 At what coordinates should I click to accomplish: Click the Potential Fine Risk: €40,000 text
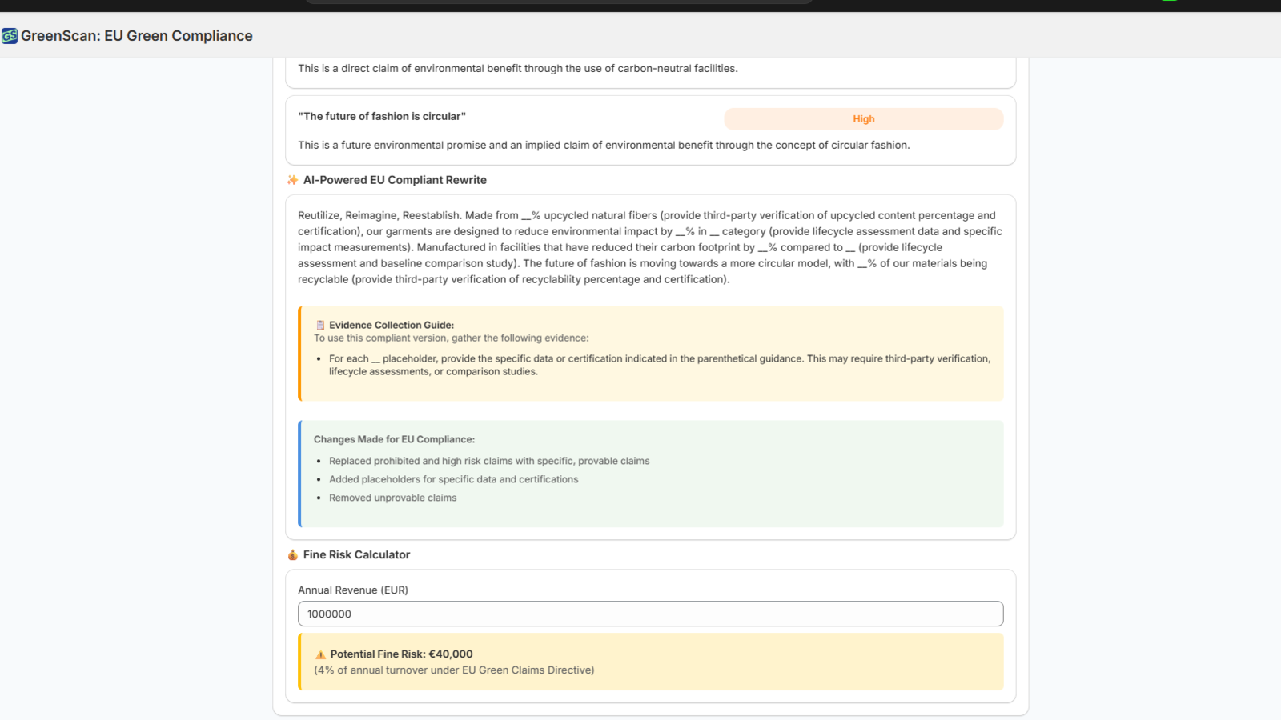[x=401, y=654]
